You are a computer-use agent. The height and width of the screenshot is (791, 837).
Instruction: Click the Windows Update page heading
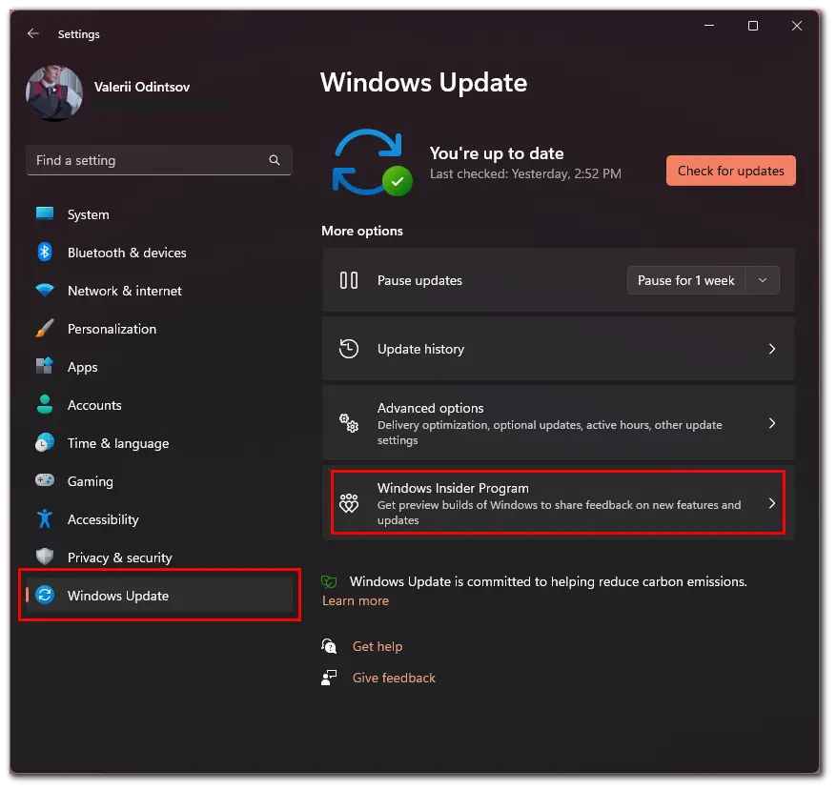click(424, 83)
